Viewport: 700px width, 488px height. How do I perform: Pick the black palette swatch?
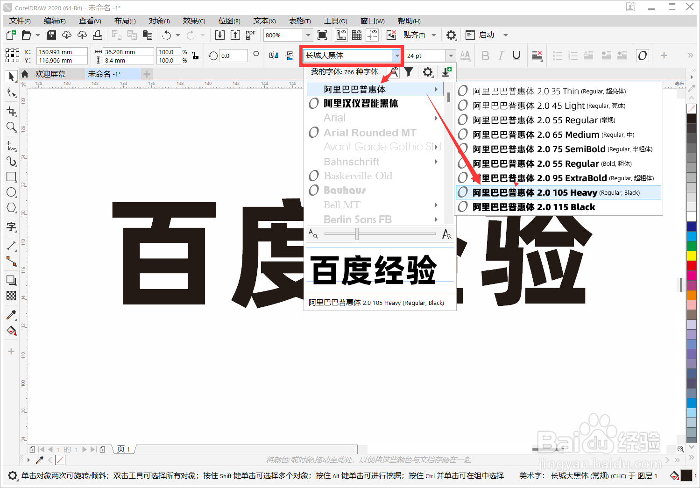(692, 118)
